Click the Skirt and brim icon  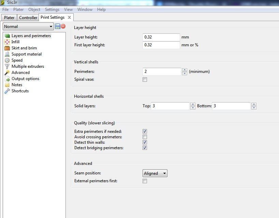pyautogui.click(x=7, y=48)
